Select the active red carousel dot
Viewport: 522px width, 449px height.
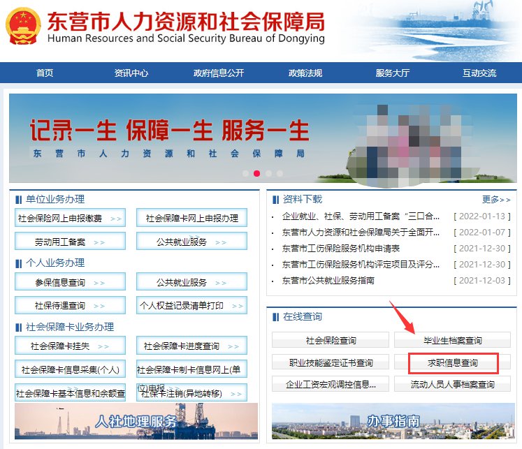click(x=256, y=173)
